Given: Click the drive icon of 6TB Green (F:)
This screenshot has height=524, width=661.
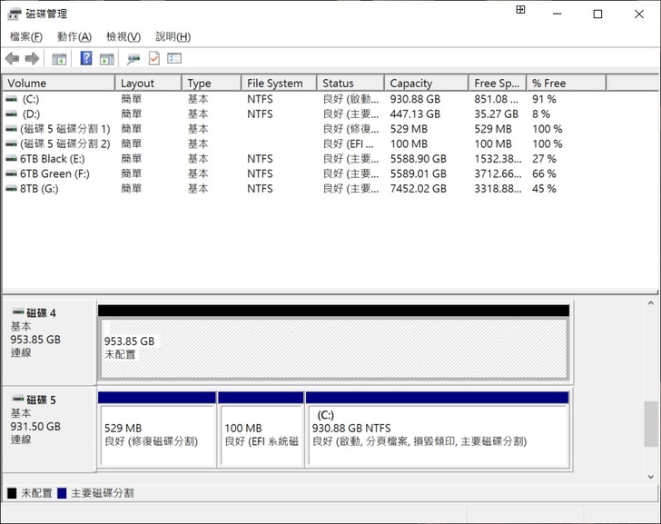Looking at the screenshot, I should 12,173.
